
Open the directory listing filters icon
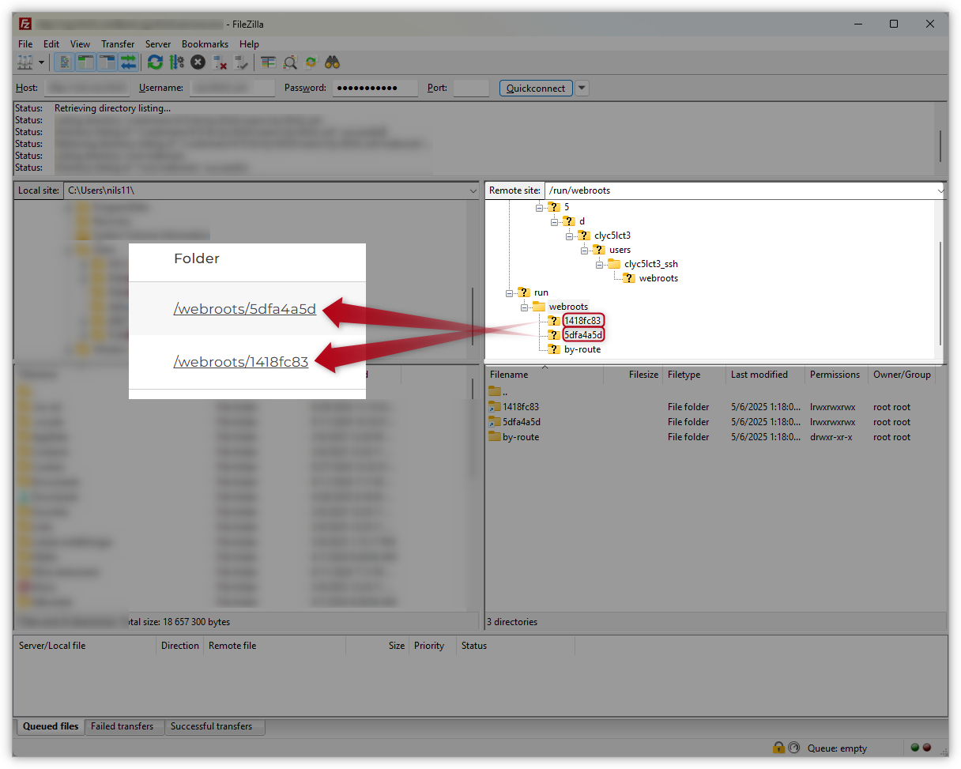269,62
